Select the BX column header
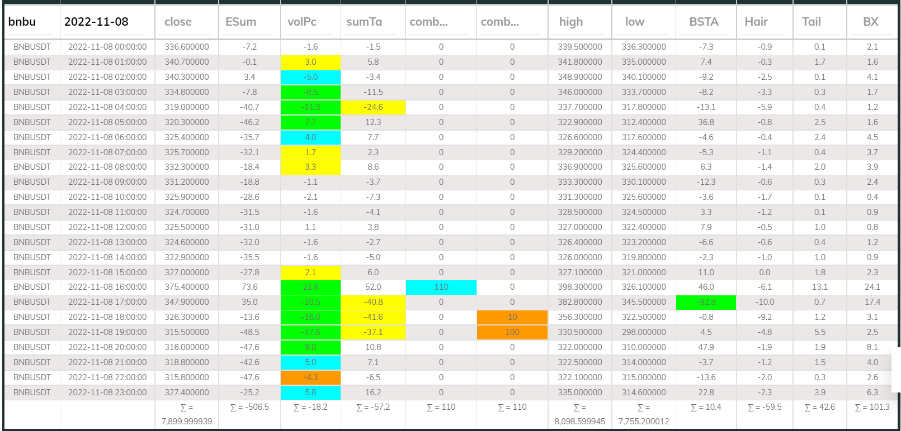Viewport: 901px width, 431px height. click(870, 22)
